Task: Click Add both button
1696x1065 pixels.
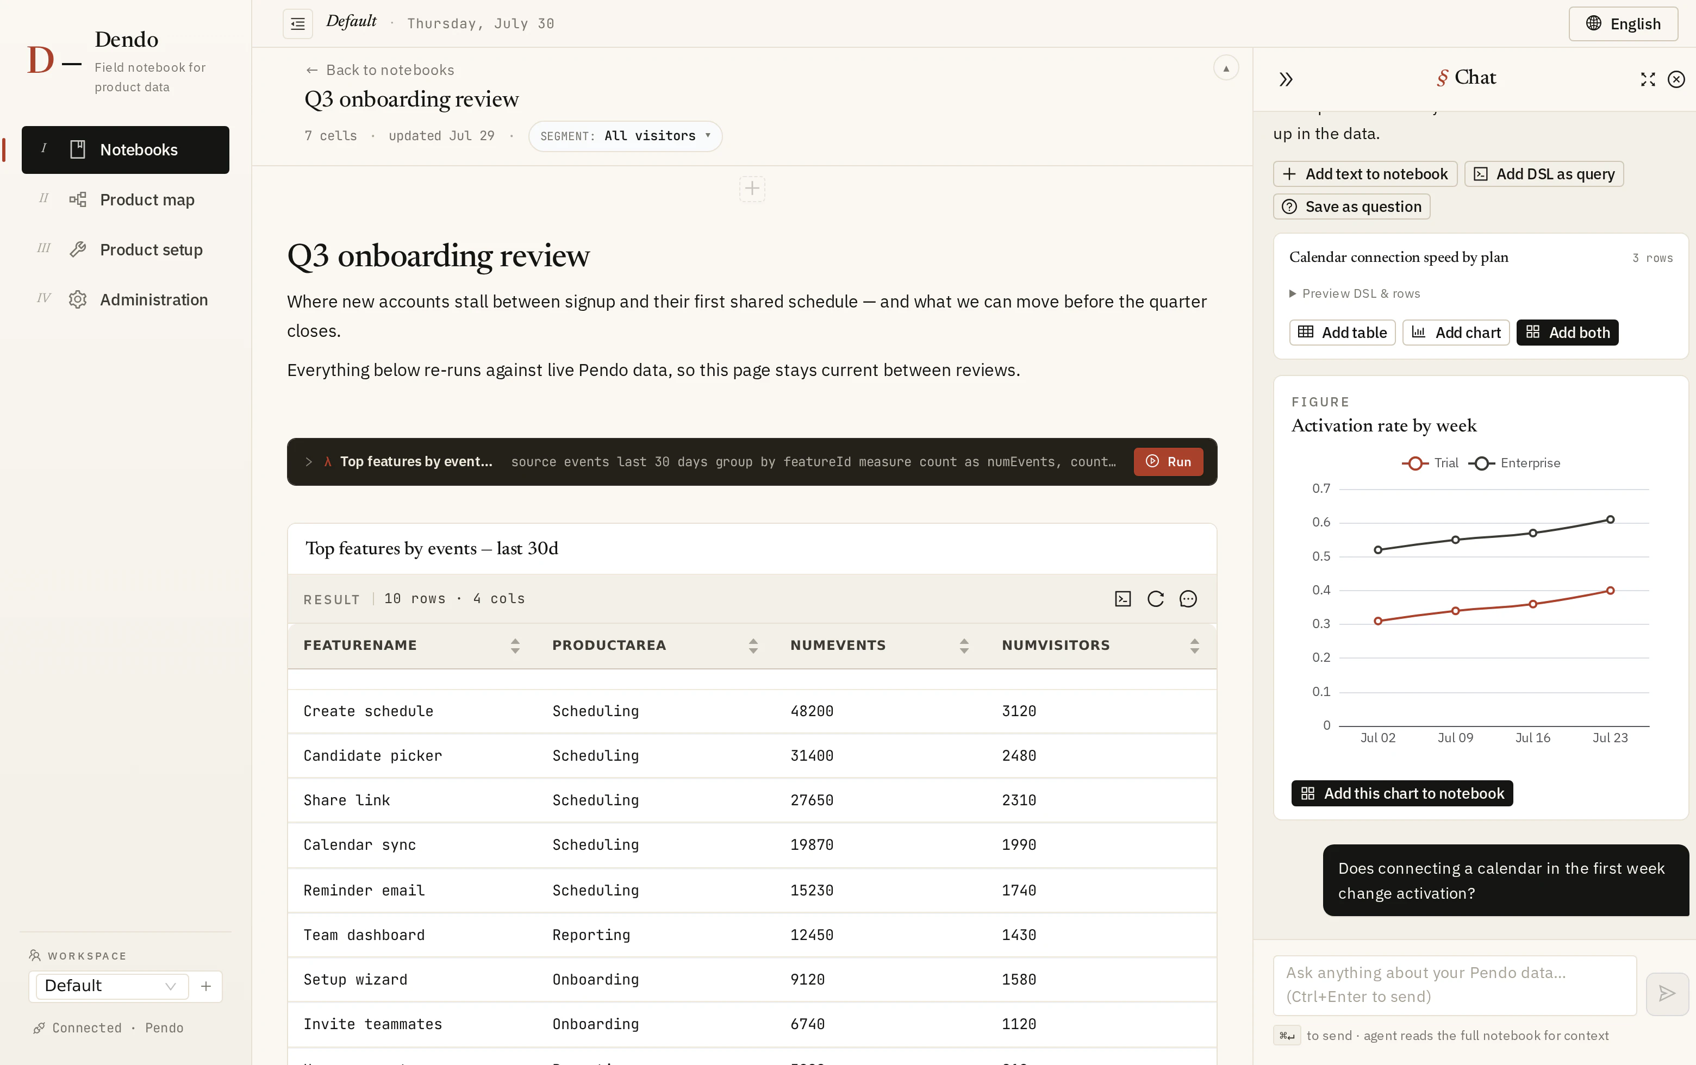Action: click(1567, 332)
